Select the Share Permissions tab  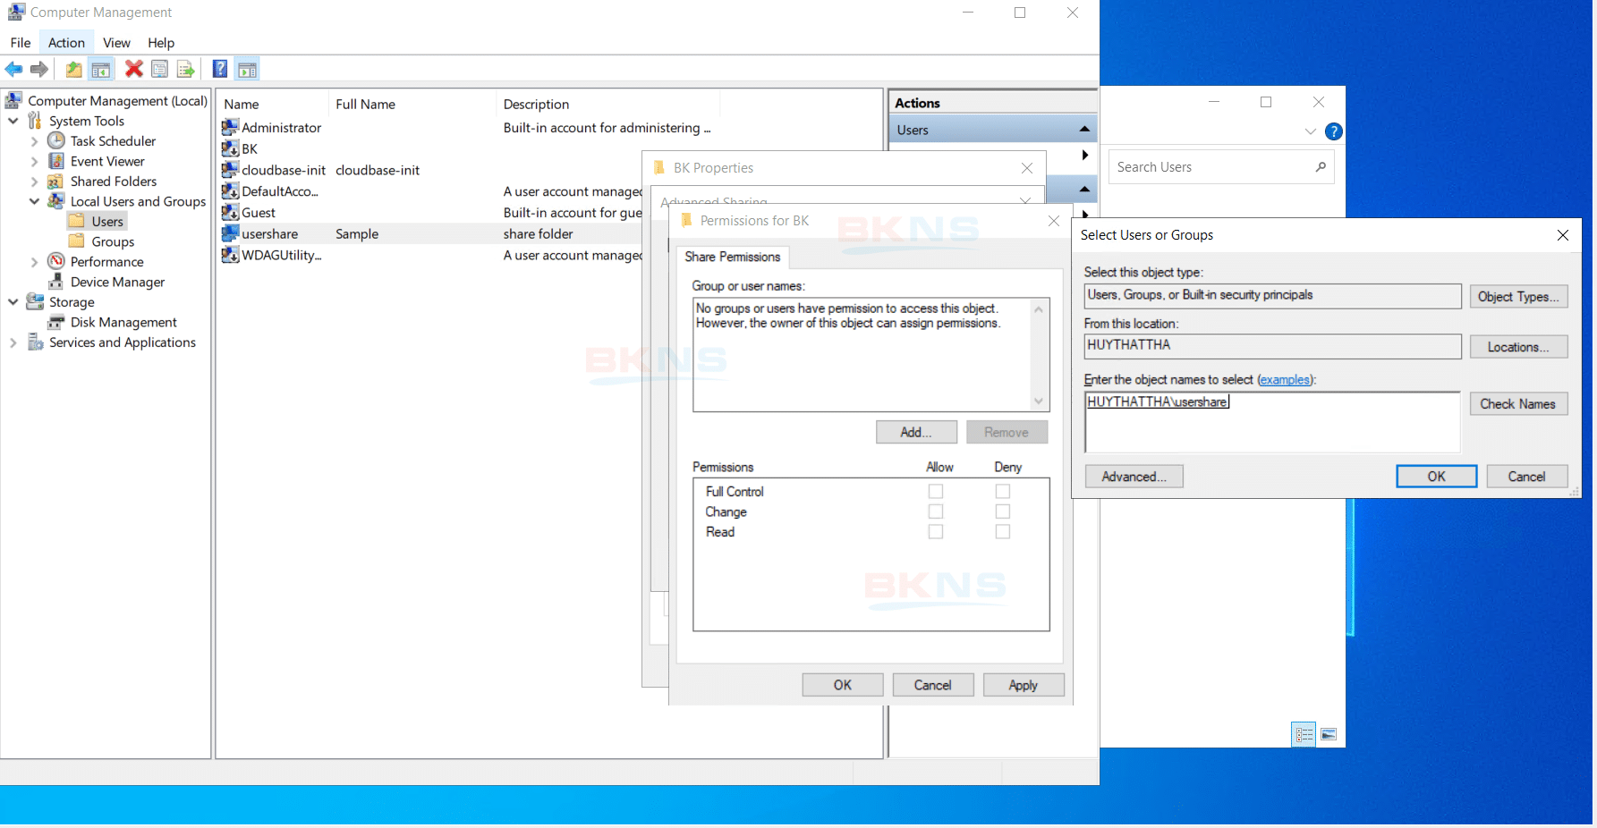coord(732,257)
